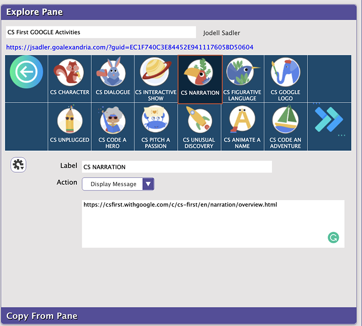Screen dimensions: 362x326
Task: Select the CS GOOGLE LOGO elephant icon
Action: (285, 73)
